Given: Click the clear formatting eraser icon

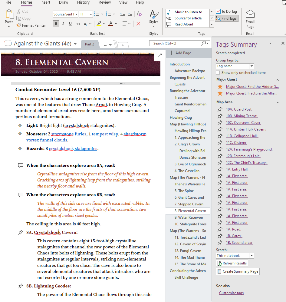Looking at the screenshot, I should (139, 14).
